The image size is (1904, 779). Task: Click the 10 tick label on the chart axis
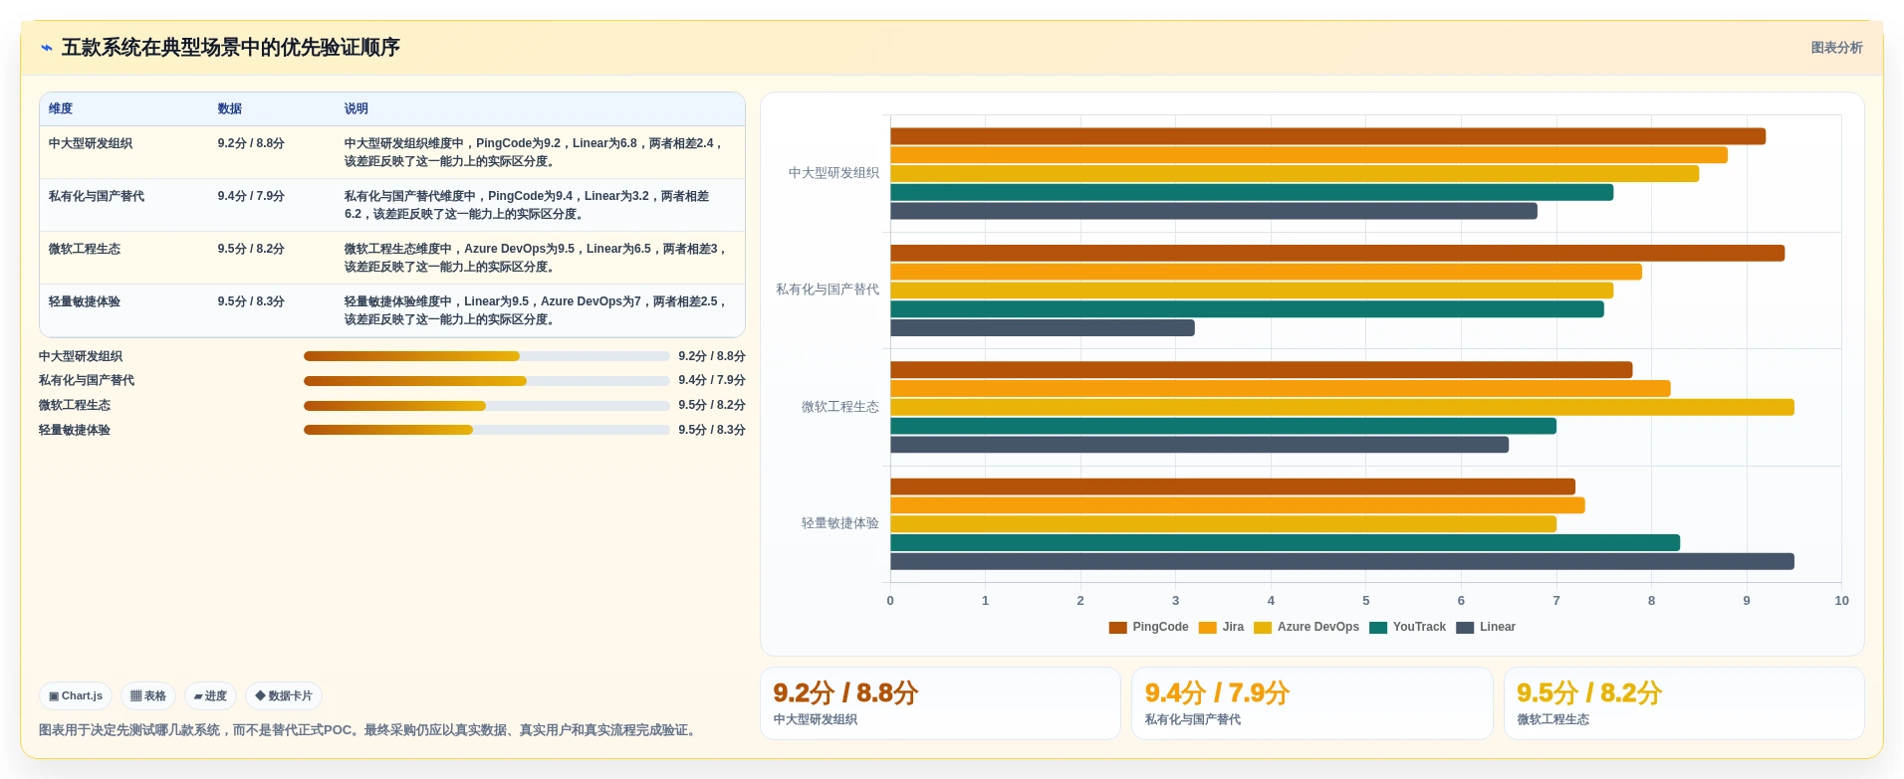(x=1841, y=601)
